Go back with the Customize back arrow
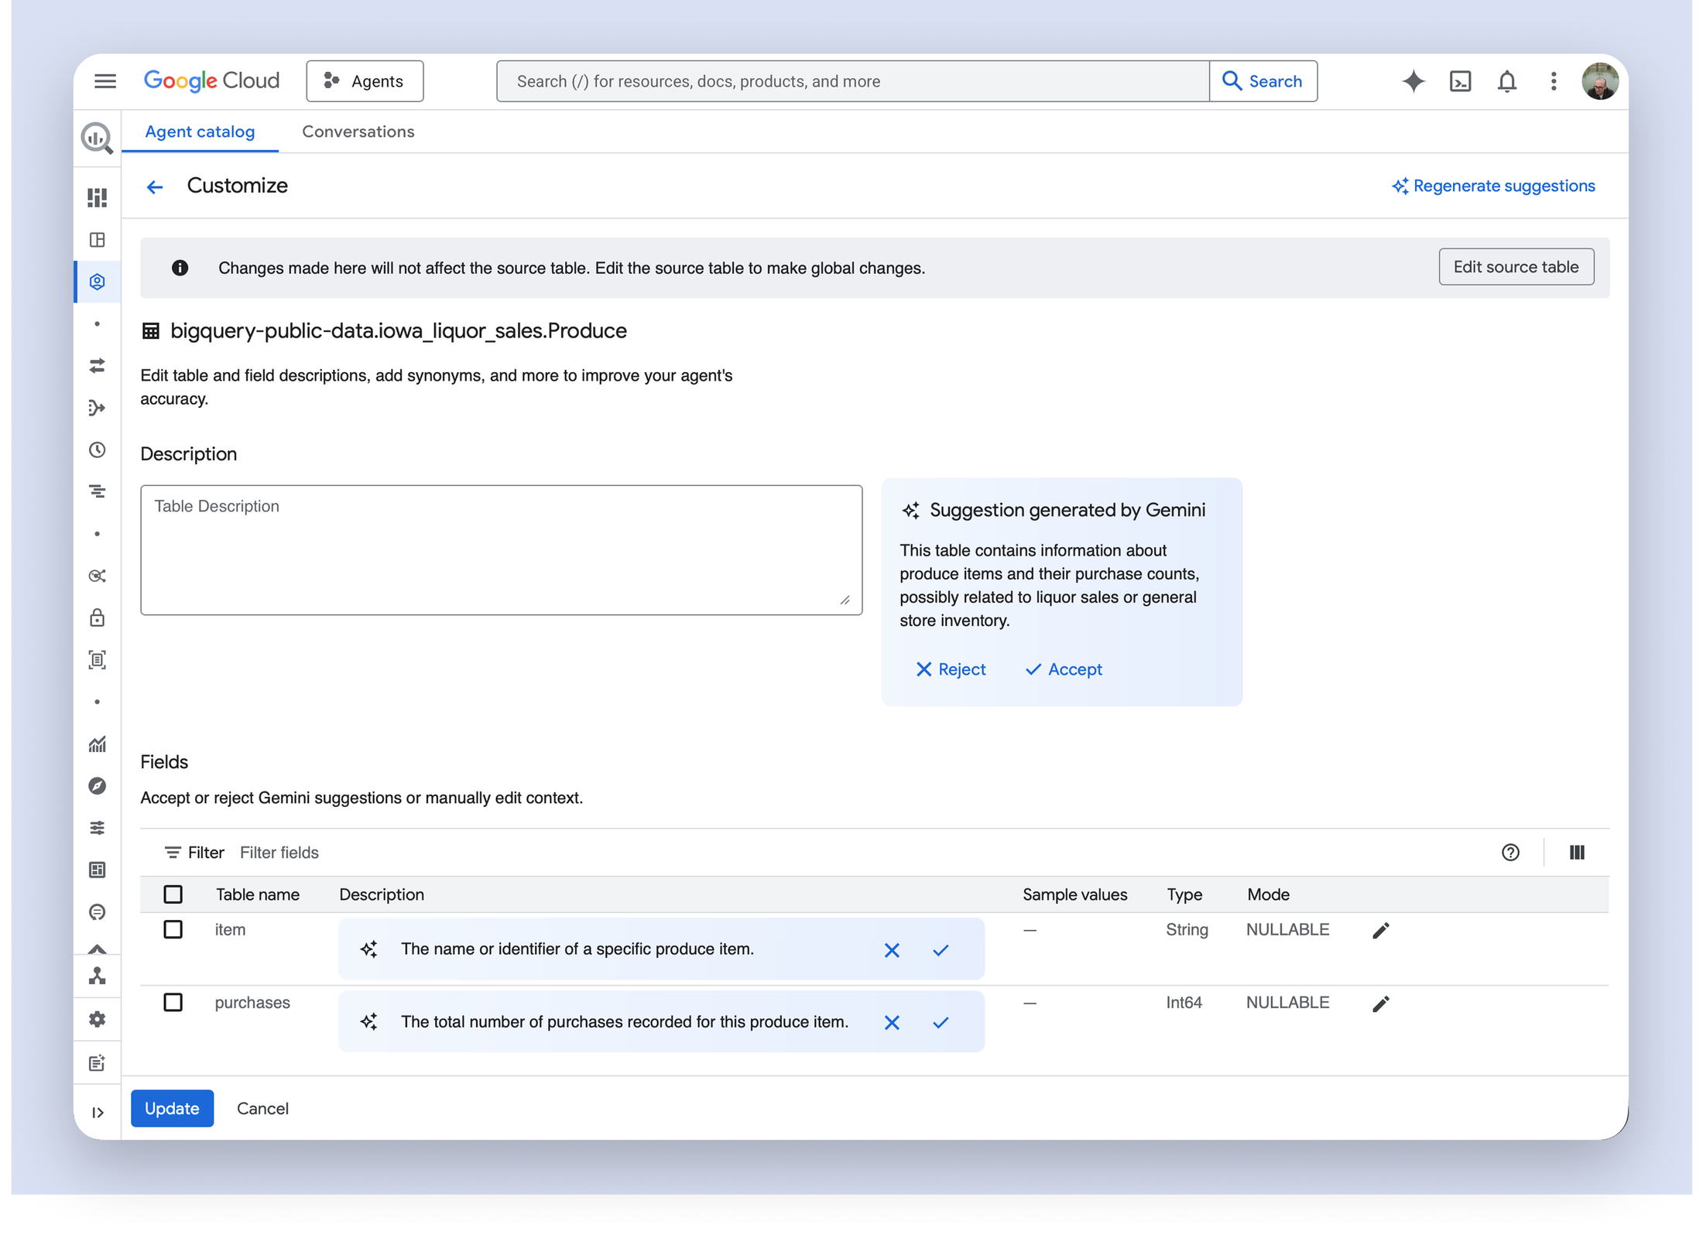This screenshot has width=1703, height=1238. [x=155, y=186]
